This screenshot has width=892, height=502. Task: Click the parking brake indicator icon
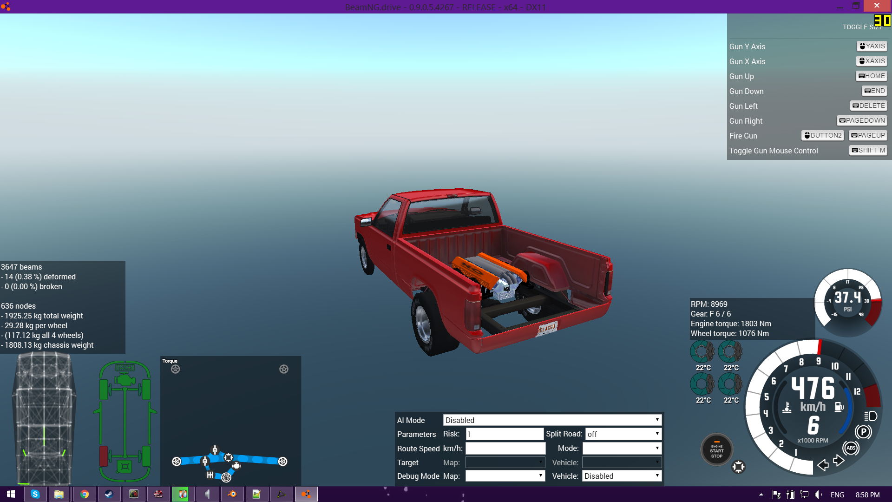pyautogui.click(x=863, y=432)
